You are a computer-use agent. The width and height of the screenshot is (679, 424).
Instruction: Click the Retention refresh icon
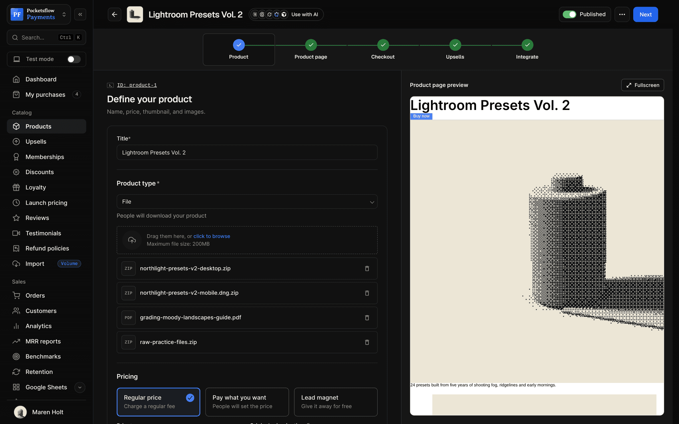(x=16, y=372)
